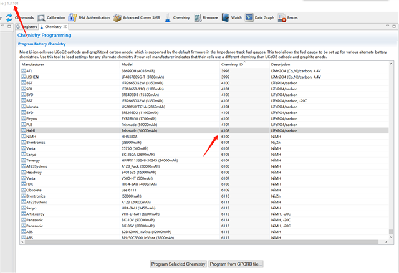This screenshot has height=273, width=399.
Task: Click Program Selected Chemistry button
Action: [178, 264]
